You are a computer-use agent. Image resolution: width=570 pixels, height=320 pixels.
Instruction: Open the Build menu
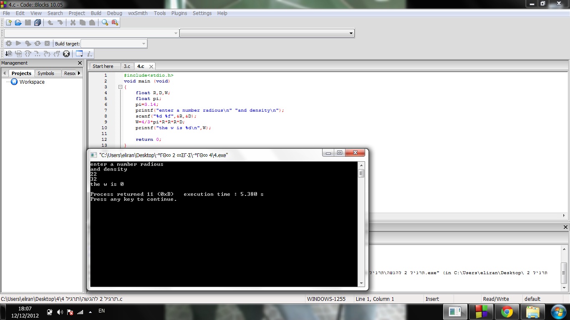96,13
